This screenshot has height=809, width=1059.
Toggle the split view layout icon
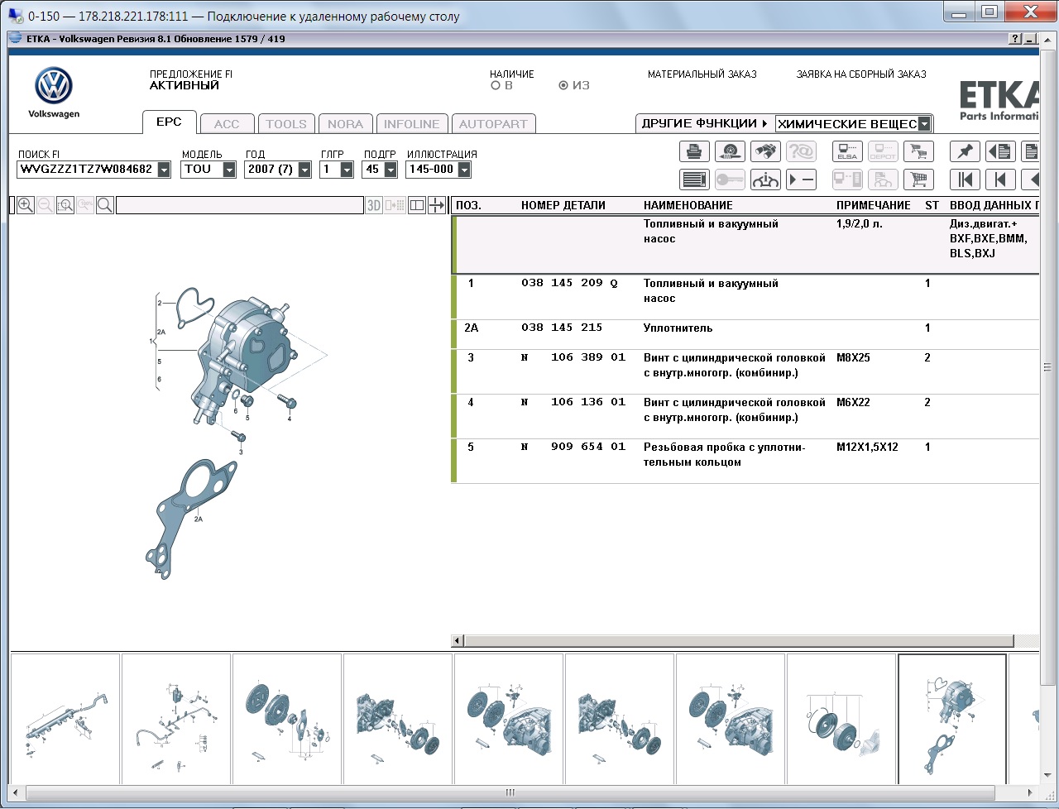click(x=417, y=205)
